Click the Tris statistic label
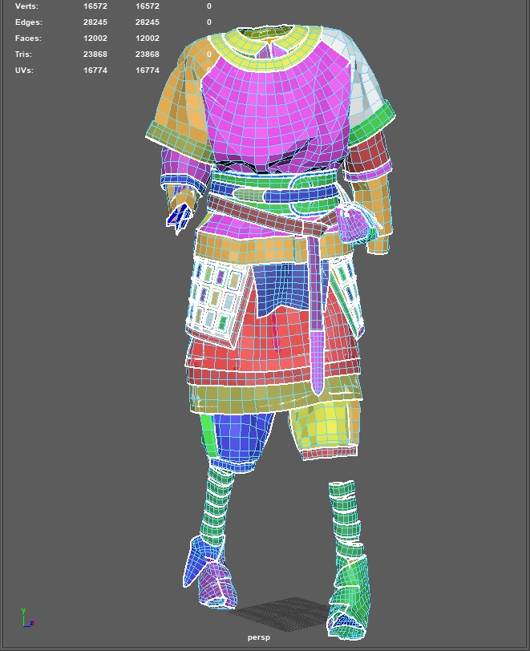Screen dimensions: 530x651 pos(24,55)
